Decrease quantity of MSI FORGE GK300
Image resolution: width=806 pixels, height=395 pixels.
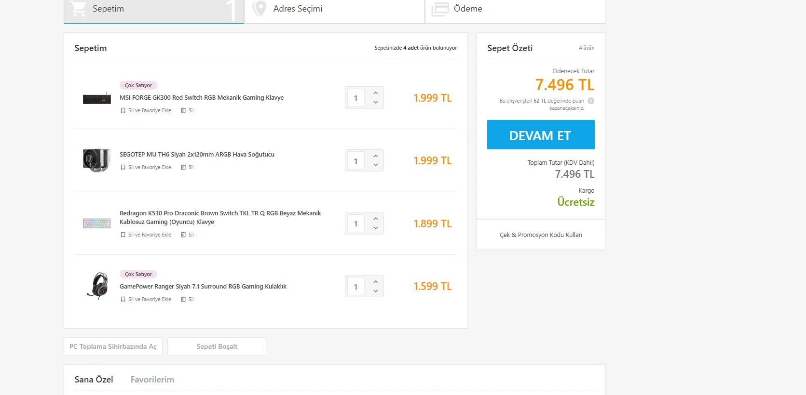[x=375, y=102]
